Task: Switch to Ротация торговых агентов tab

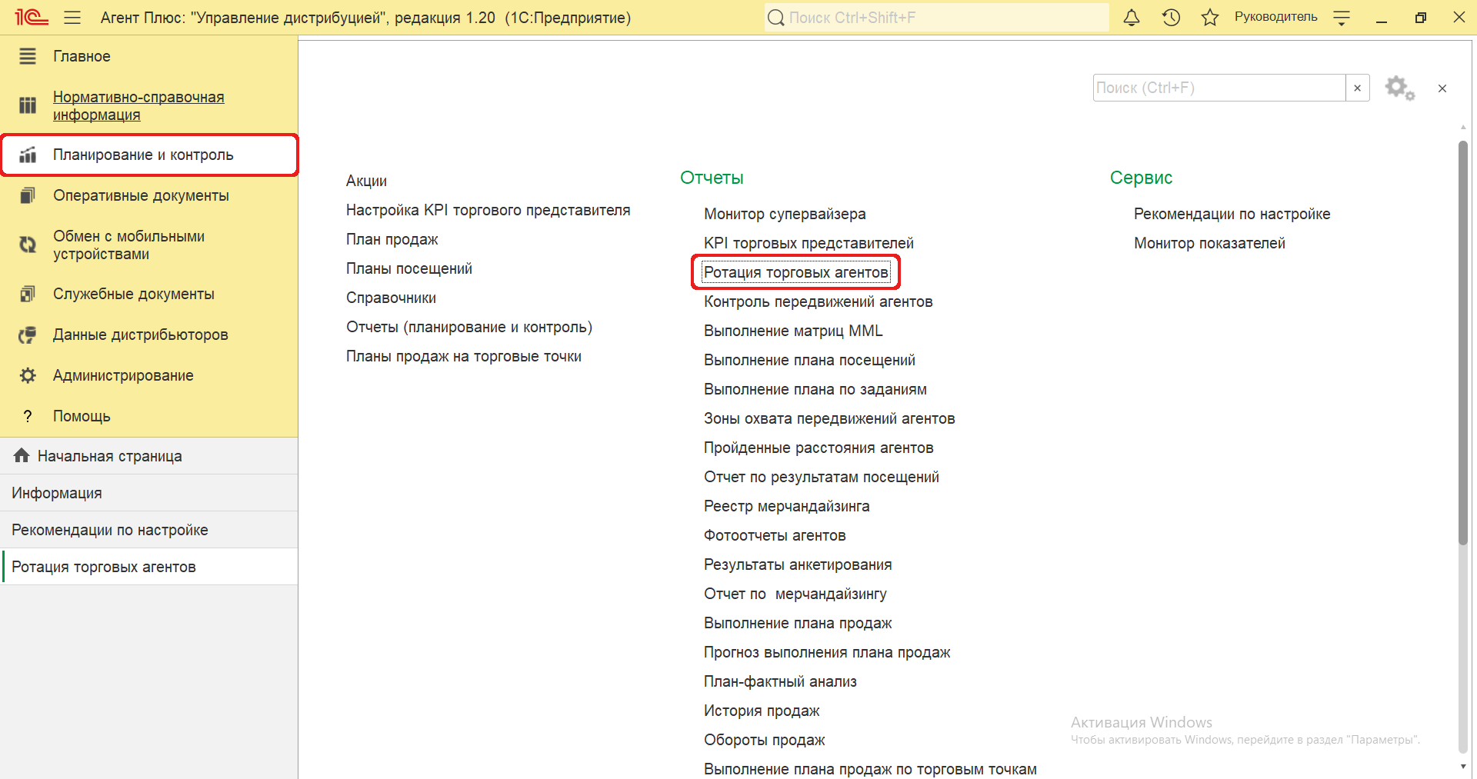Action: click(x=149, y=567)
